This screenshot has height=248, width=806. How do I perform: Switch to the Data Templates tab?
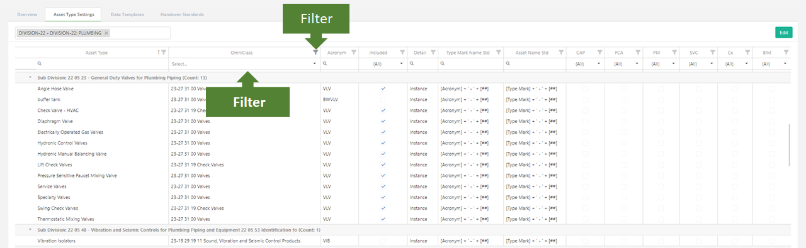(127, 14)
